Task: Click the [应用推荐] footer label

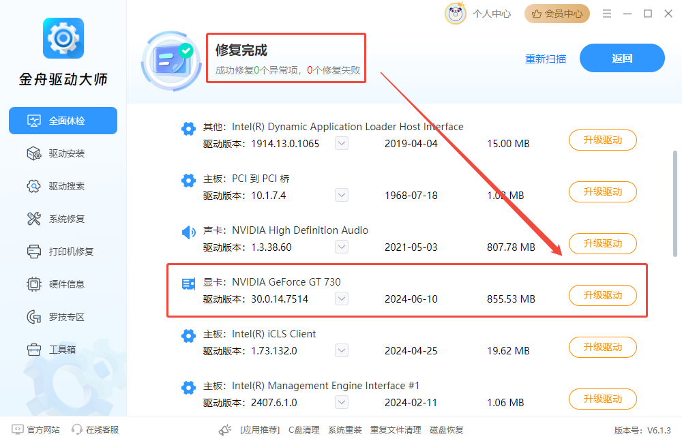Action: (x=260, y=430)
